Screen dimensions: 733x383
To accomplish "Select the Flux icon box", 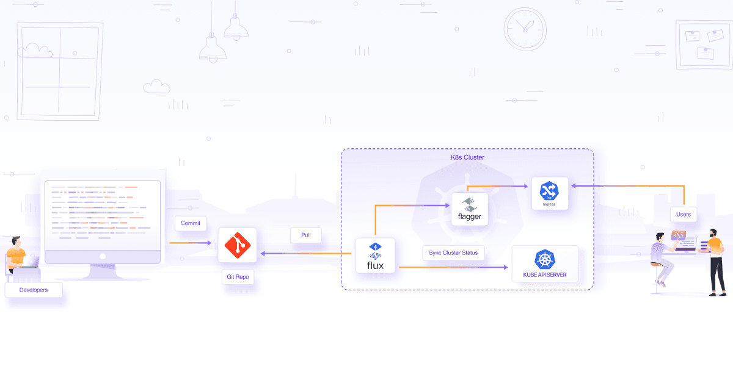I will click(376, 256).
